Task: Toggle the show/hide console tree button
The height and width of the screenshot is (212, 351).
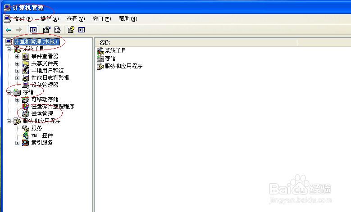Action: pos(33,30)
